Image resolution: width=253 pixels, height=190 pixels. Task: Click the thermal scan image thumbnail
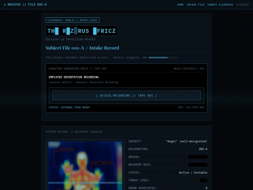85,166
